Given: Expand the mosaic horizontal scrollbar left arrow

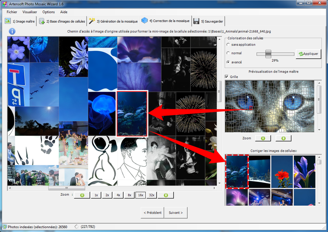Looking at the screenshot, I should (9, 188).
